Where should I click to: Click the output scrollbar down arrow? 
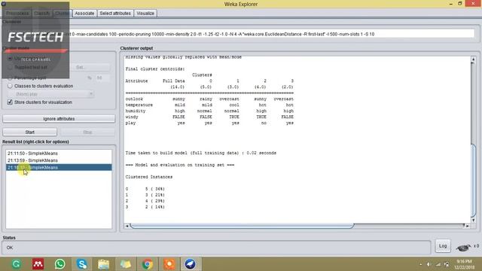click(x=474, y=220)
